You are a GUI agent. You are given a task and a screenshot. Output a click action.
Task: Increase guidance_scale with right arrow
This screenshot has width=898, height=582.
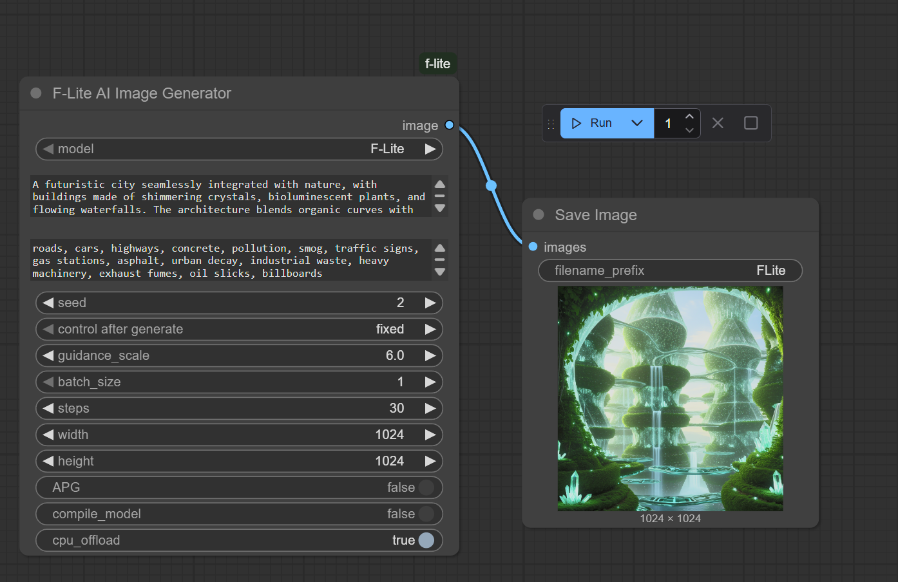pyautogui.click(x=430, y=355)
